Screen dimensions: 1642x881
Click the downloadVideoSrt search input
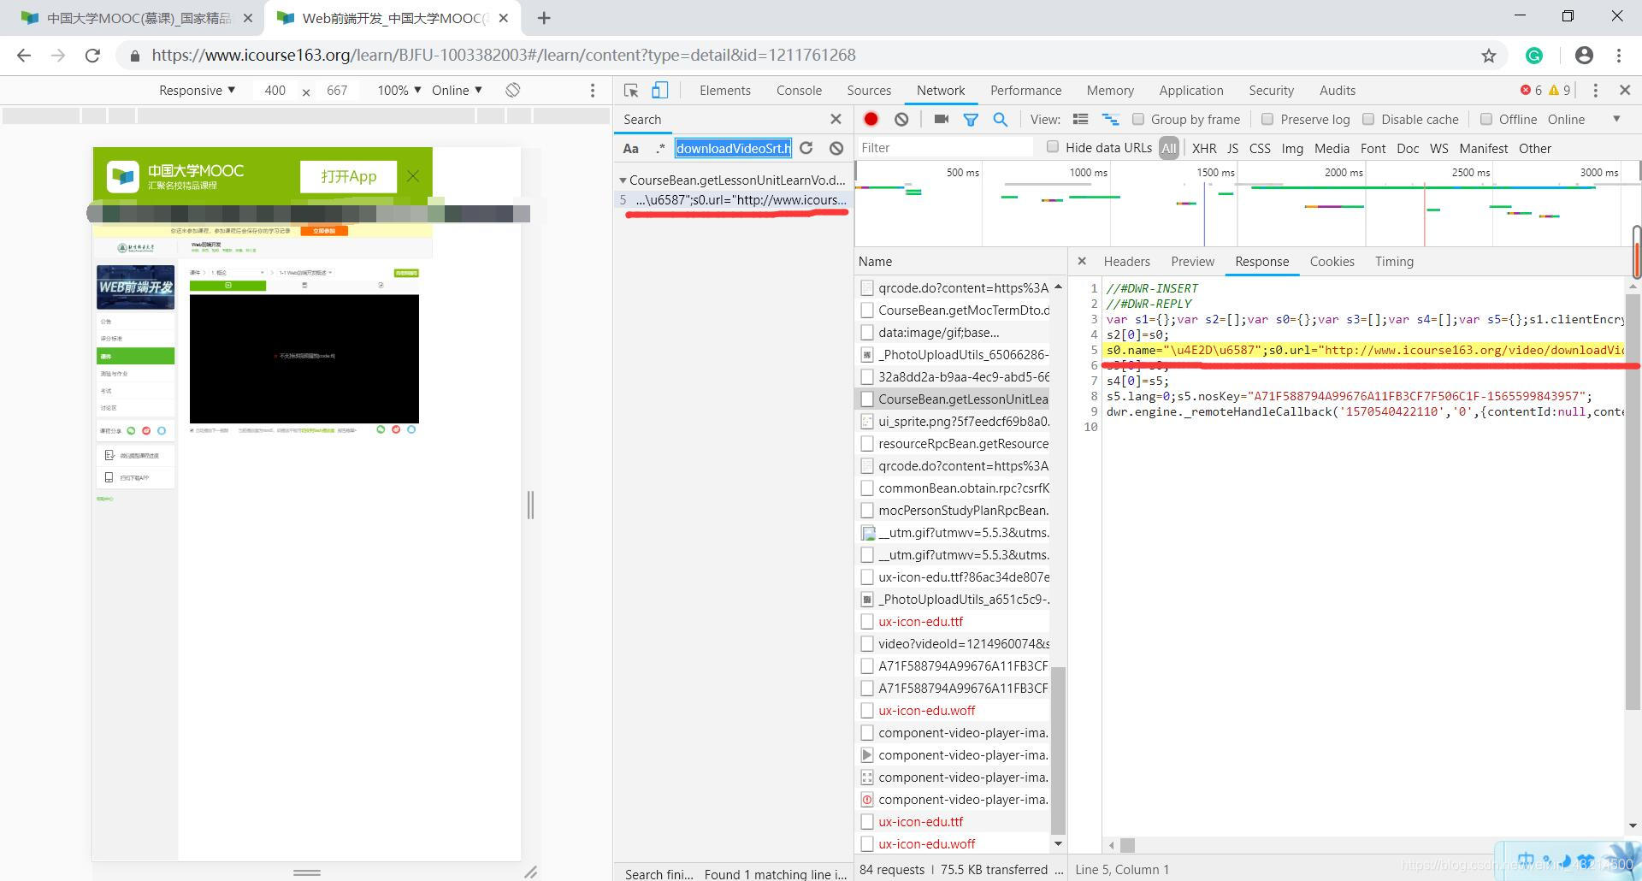click(733, 148)
